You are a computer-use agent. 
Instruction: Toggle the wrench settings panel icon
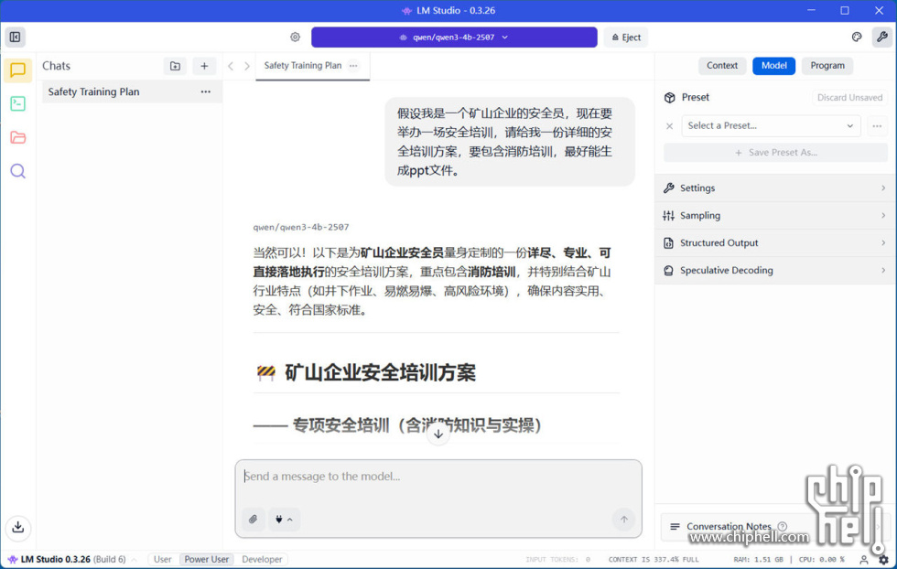pos(881,38)
